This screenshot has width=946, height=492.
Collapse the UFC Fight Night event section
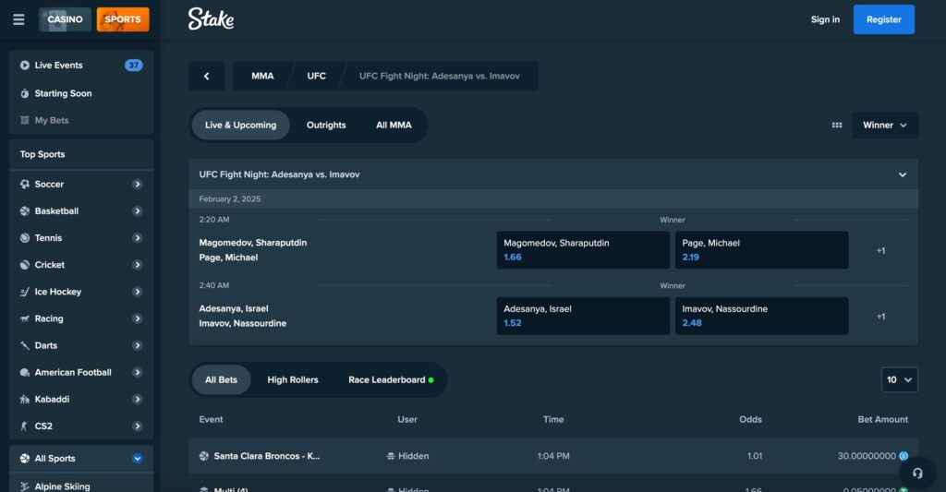tap(903, 174)
